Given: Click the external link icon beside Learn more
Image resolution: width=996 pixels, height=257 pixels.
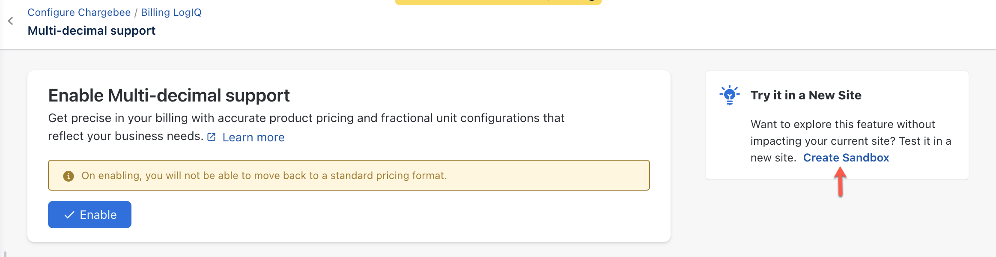Looking at the screenshot, I should click(212, 137).
